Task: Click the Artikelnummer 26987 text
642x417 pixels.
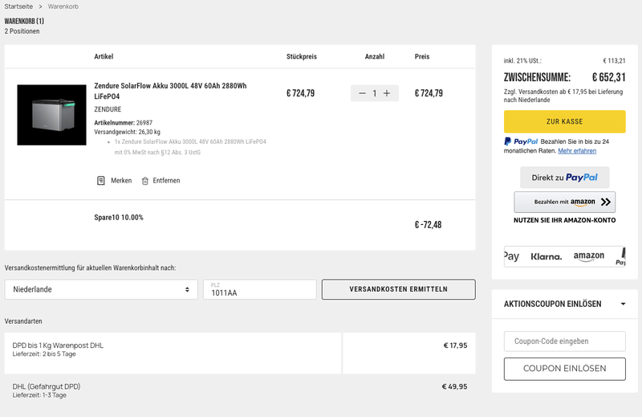Action: 124,123
